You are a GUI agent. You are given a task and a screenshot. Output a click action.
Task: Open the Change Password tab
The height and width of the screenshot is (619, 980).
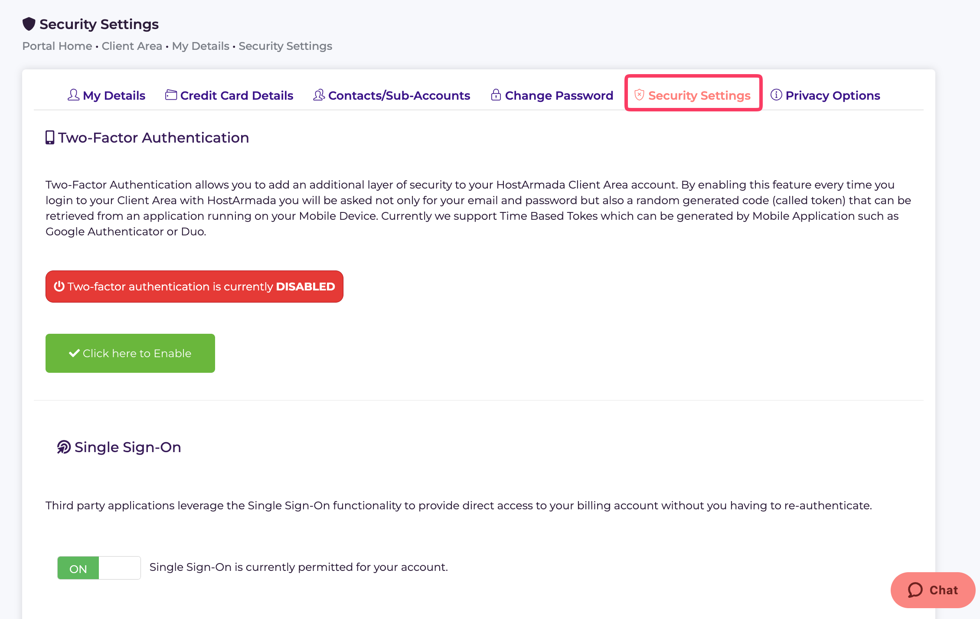click(x=552, y=95)
